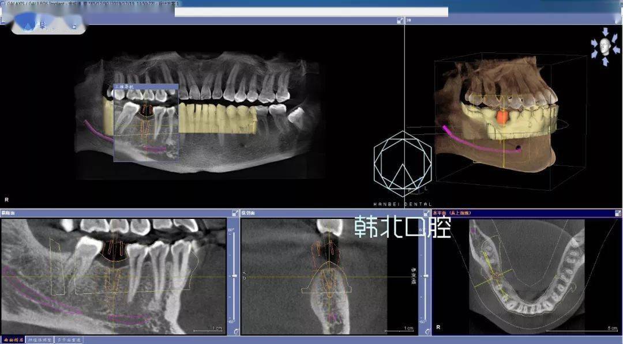Maximize the panoramic view pane
This screenshot has width=623, height=344.
pyautogui.click(x=400, y=21)
